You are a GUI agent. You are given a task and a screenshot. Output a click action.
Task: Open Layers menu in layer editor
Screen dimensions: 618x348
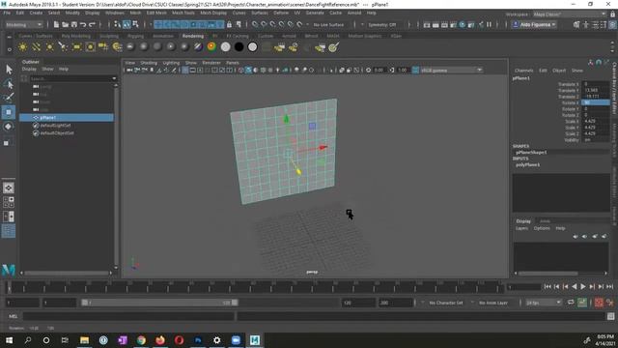(x=521, y=228)
